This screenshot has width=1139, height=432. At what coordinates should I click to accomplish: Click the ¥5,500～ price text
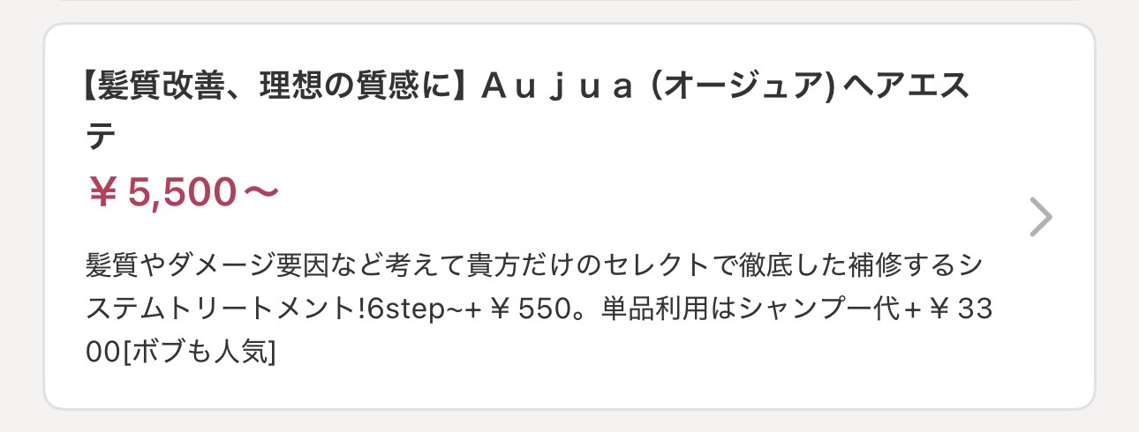click(x=183, y=193)
